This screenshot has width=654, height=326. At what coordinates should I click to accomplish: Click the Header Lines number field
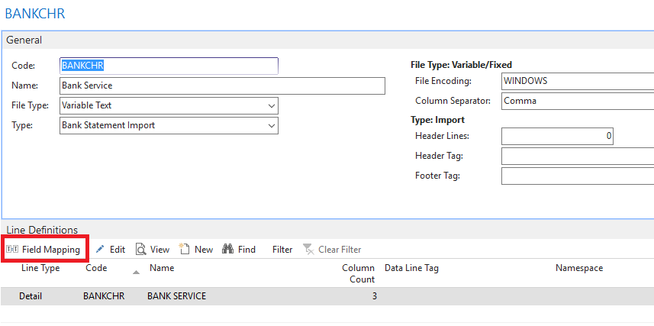click(x=557, y=136)
